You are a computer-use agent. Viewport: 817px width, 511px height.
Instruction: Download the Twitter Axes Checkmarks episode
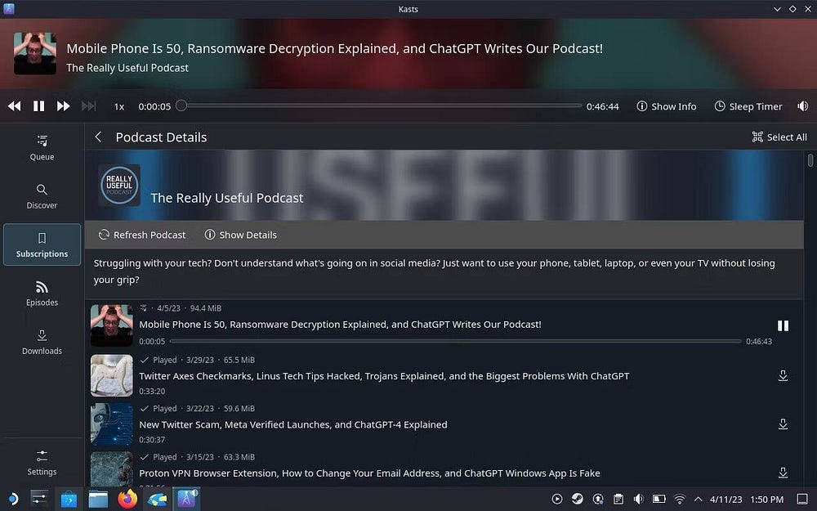[783, 376]
